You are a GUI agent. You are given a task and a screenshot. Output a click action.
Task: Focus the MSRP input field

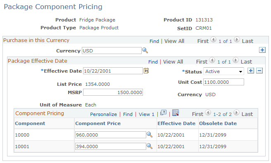113,92
